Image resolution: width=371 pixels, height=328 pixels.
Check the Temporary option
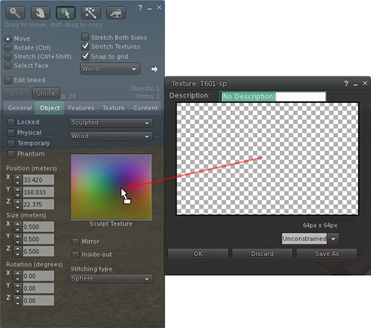11,144
